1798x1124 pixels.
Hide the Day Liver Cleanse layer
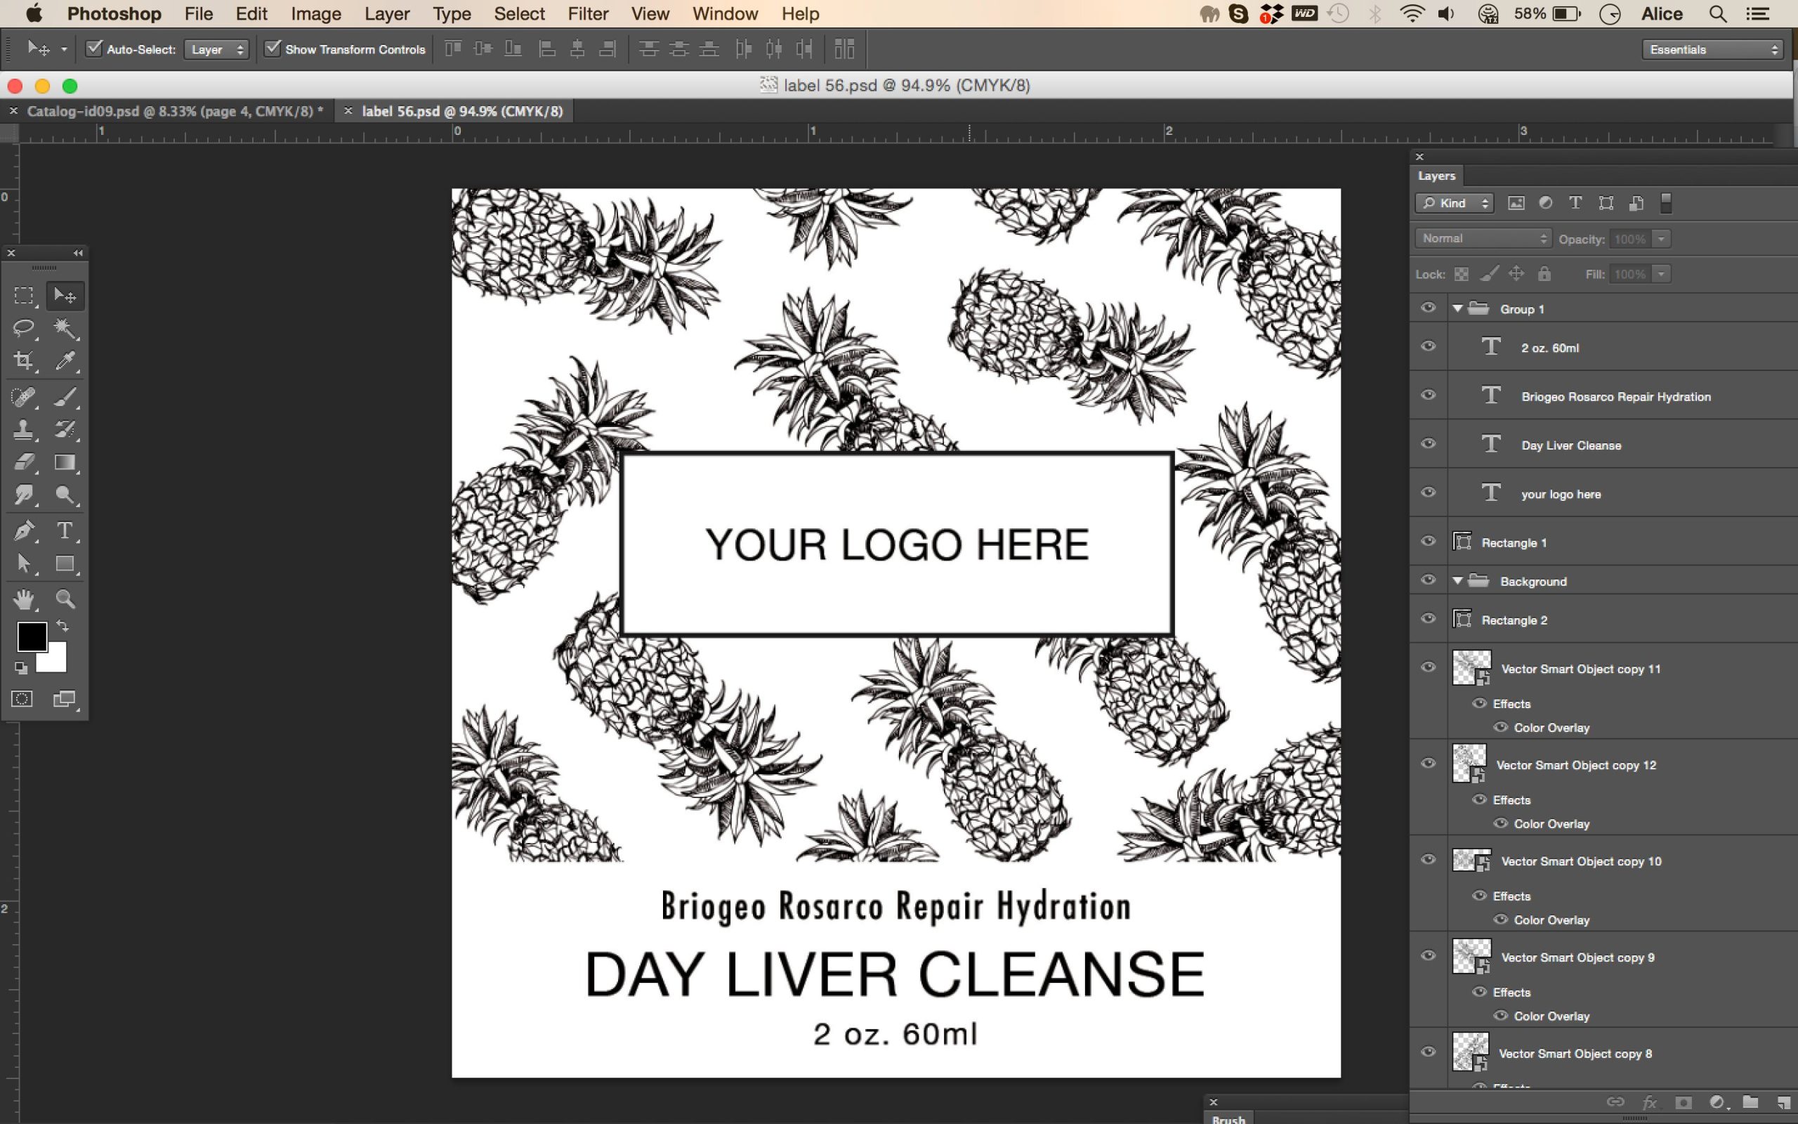1428,444
